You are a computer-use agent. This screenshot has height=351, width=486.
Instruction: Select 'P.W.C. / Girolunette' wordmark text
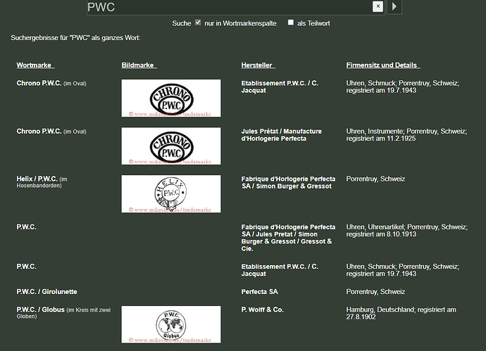point(46,292)
